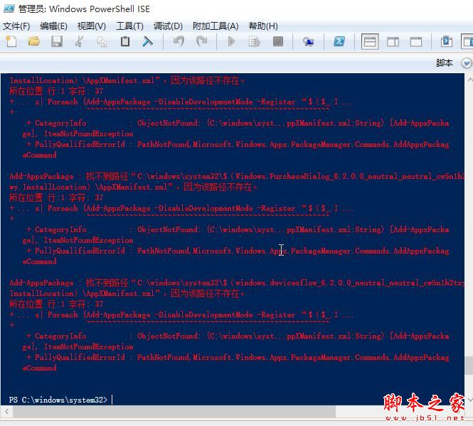This screenshot has height=426, width=473.
Task: Open the 工具(T) menu
Action: pyautogui.click(x=129, y=26)
